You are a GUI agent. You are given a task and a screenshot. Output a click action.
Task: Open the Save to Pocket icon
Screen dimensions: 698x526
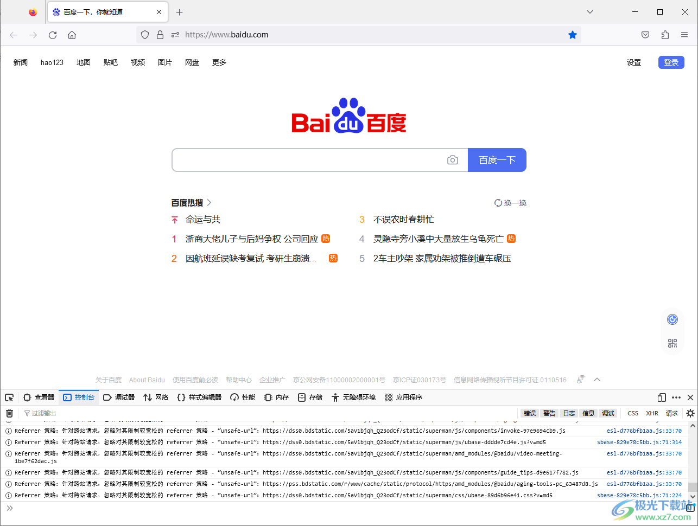click(x=645, y=35)
